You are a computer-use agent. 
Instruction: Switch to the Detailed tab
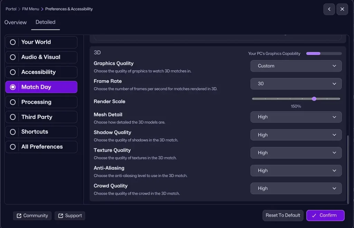point(45,22)
